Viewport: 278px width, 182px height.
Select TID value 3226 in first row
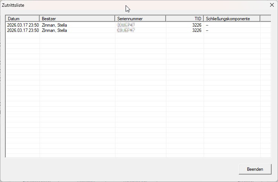[197, 25]
